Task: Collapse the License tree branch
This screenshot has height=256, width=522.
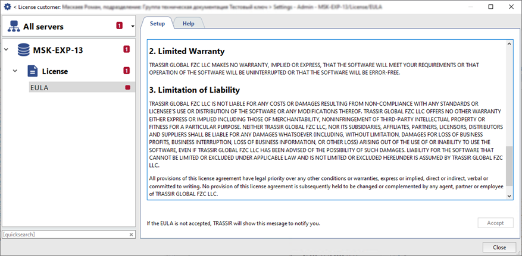Action: 15,71
